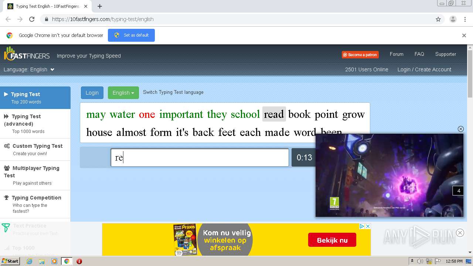
Task: Go back with the browser back arrow
Action: [x=8, y=19]
